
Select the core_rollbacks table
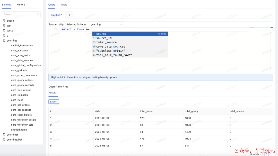19,95
